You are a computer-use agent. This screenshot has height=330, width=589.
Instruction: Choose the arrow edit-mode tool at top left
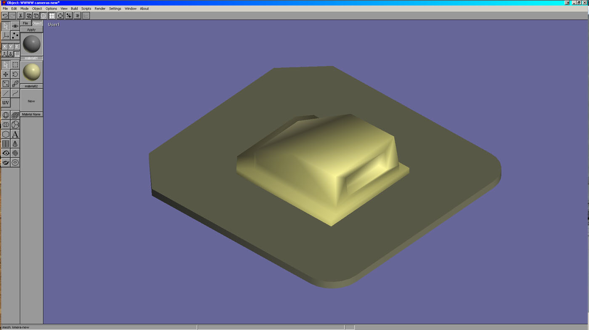tap(5, 26)
